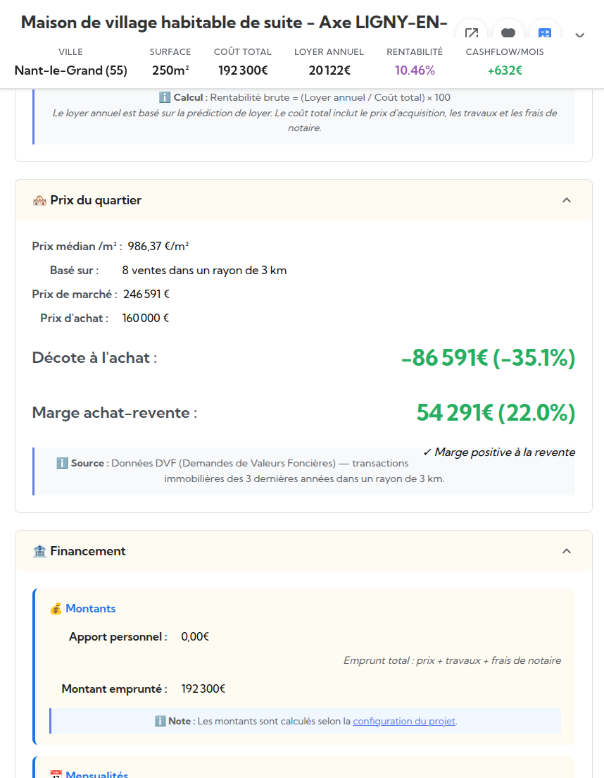The height and width of the screenshot is (778, 604).
Task: Click the +632€ cashflow value
Action: pyautogui.click(x=505, y=70)
